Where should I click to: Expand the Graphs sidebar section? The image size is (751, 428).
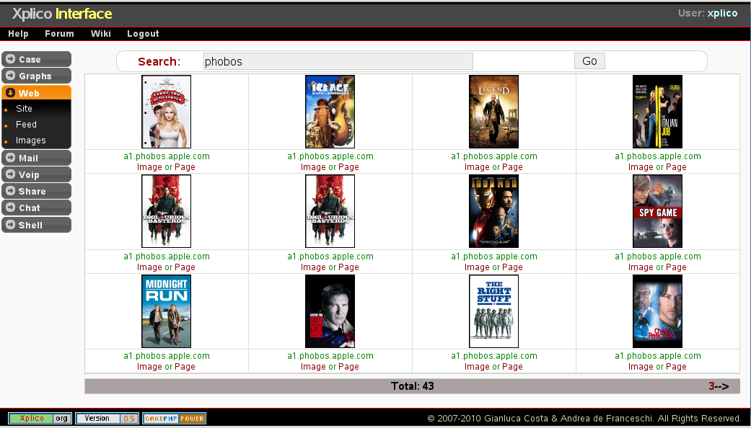pos(36,76)
